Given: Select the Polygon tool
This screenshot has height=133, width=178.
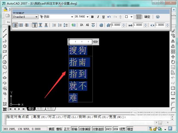Looking at the screenshot, I should (5, 46).
